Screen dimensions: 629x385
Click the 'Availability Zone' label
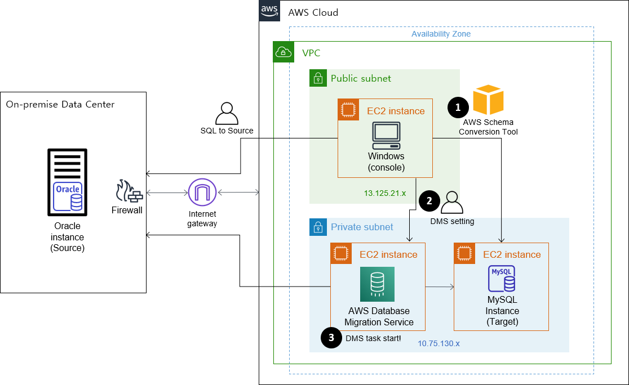coord(441,34)
